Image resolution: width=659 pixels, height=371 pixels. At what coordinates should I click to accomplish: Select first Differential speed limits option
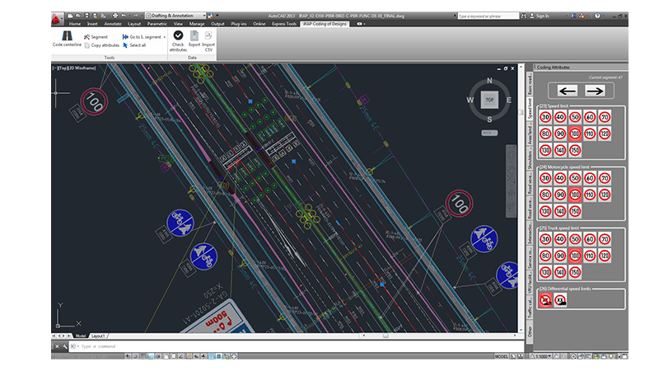click(x=545, y=300)
